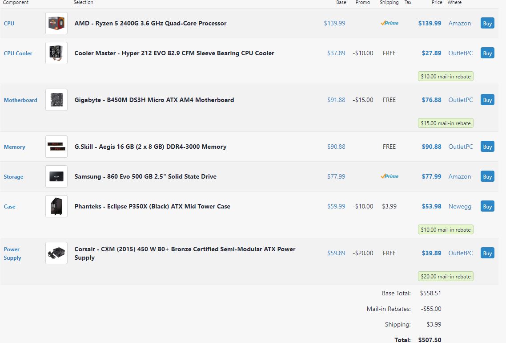The width and height of the screenshot is (506, 343).
Task: Click the $3.99 shipping cost in Case row
Action: click(389, 206)
